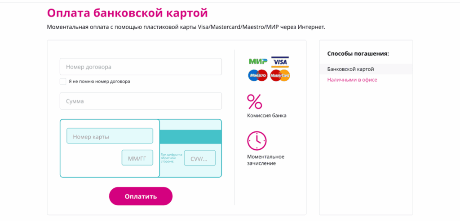Open 'Наличными в офисе' payment option
This screenshot has height=221, width=460.
[352, 80]
